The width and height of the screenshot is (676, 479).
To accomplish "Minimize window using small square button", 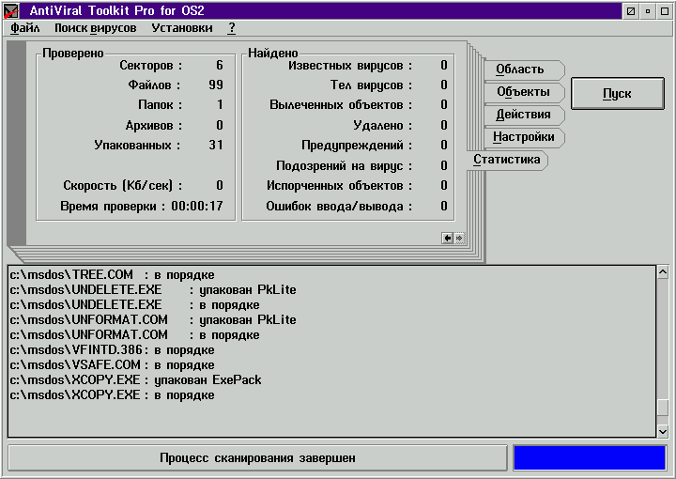I will [648, 11].
